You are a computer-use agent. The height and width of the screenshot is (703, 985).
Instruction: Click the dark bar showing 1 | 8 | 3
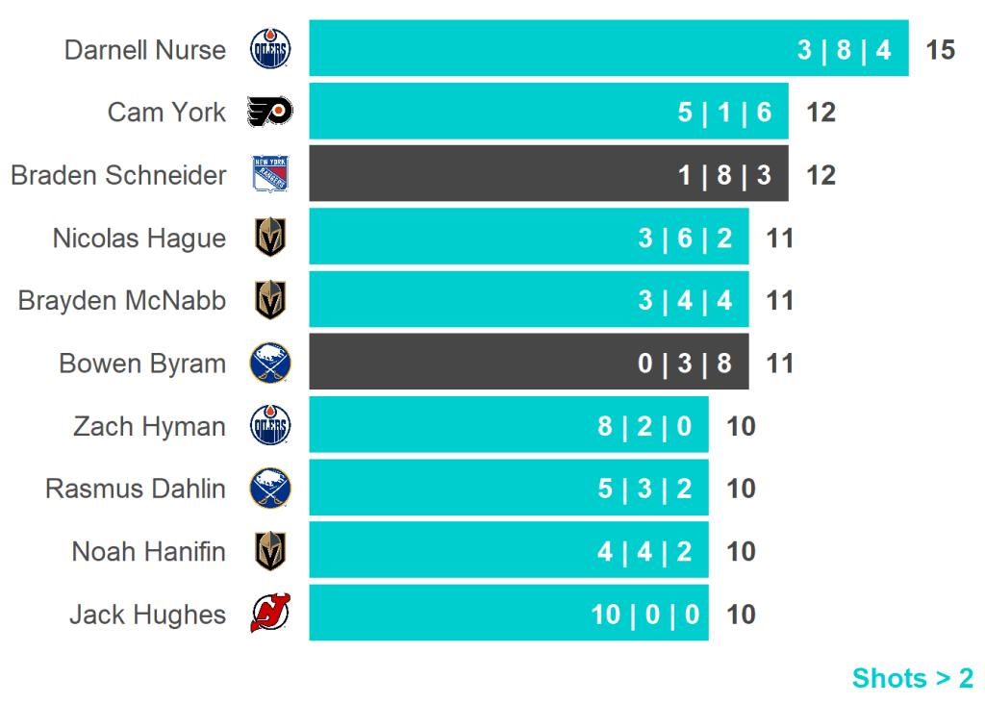point(548,175)
